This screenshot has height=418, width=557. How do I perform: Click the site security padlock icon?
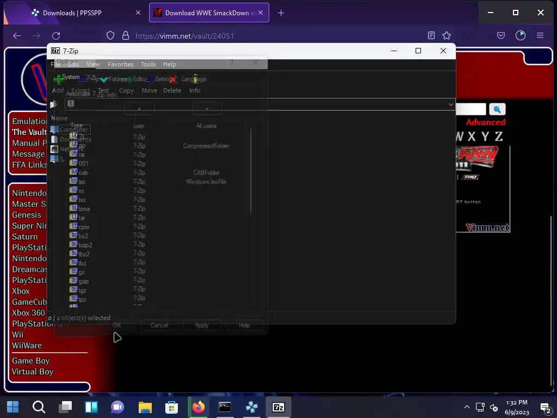tap(126, 35)
